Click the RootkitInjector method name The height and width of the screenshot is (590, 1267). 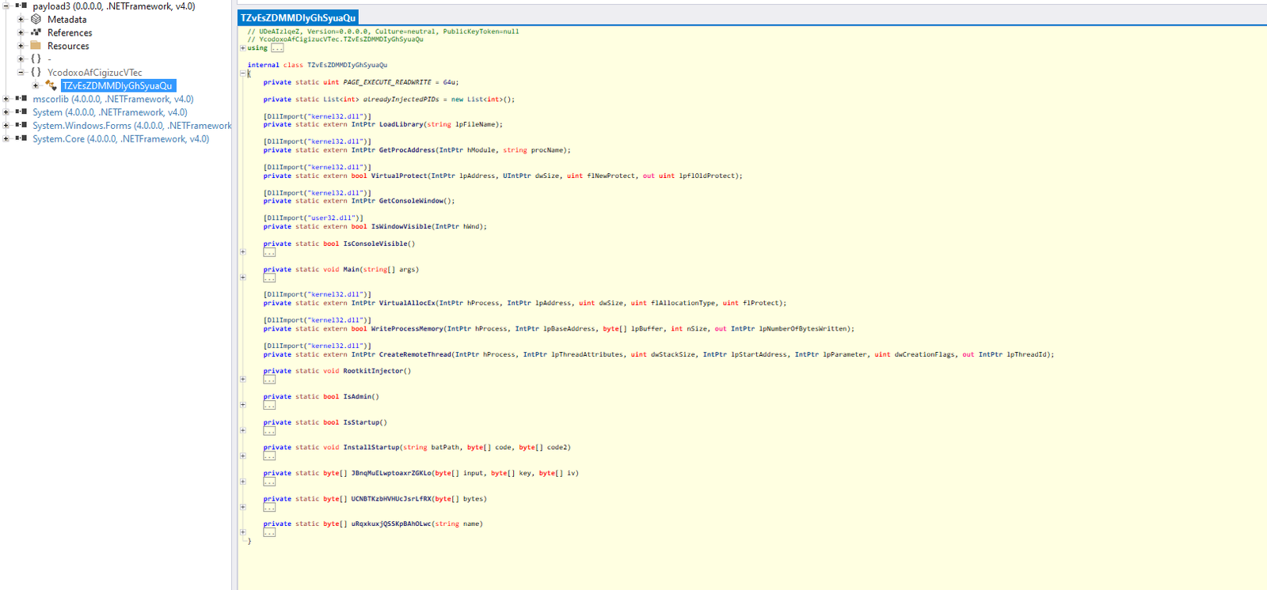pos(373,371)
